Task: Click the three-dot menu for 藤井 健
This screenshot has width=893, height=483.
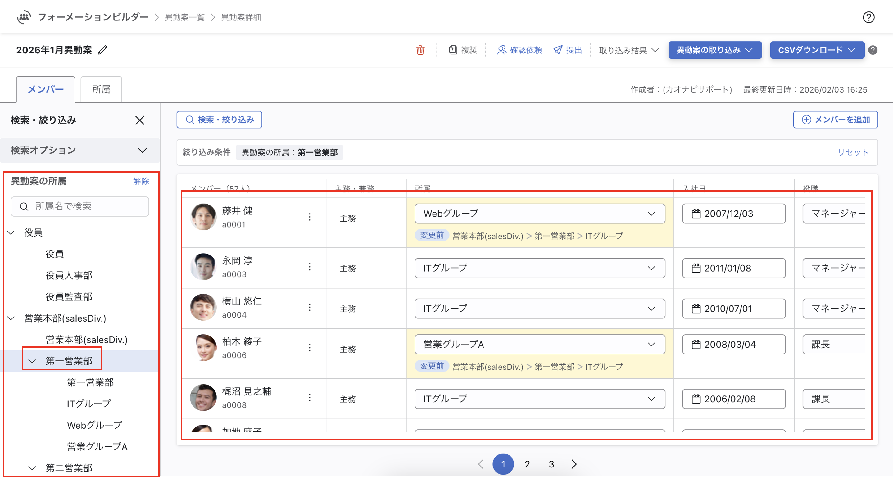Action: pos(310,217)
